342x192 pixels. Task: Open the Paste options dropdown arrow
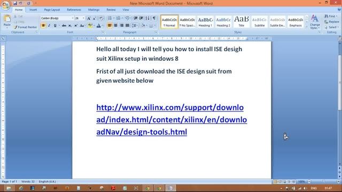(x=7, y=27)
